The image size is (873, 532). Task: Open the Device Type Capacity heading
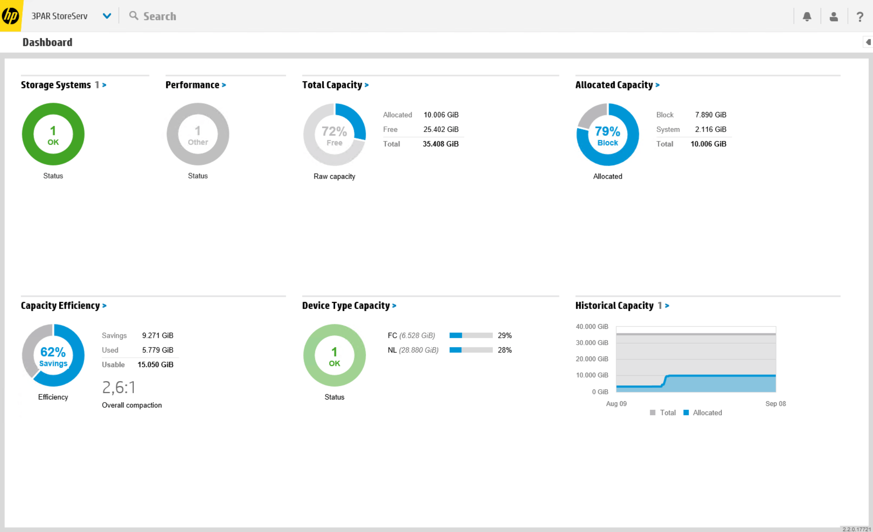(346, 305)
